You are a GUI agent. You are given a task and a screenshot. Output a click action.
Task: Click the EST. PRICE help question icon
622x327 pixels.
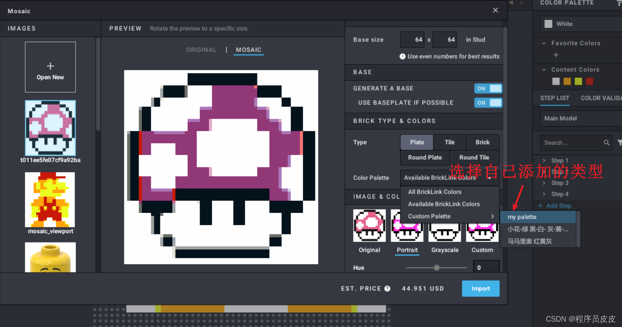pyautogui.click(x=387, y=288)
